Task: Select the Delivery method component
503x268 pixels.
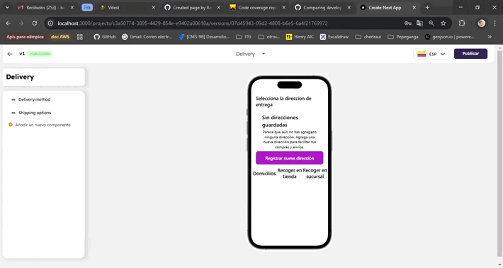Action: coord(34,99)
